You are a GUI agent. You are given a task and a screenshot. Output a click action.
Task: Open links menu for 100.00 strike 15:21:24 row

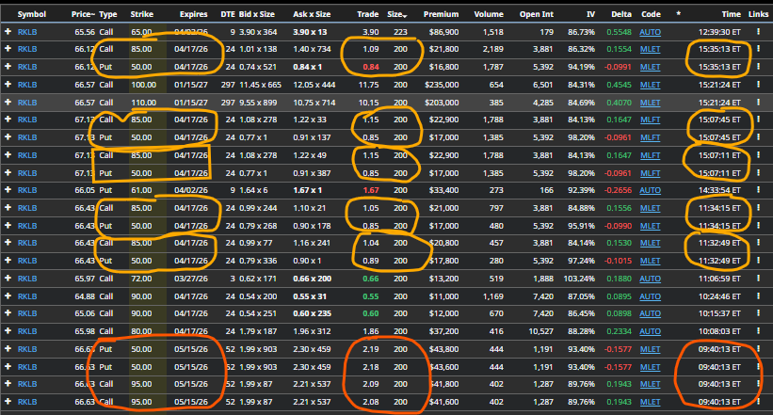[x=758, y=85]
